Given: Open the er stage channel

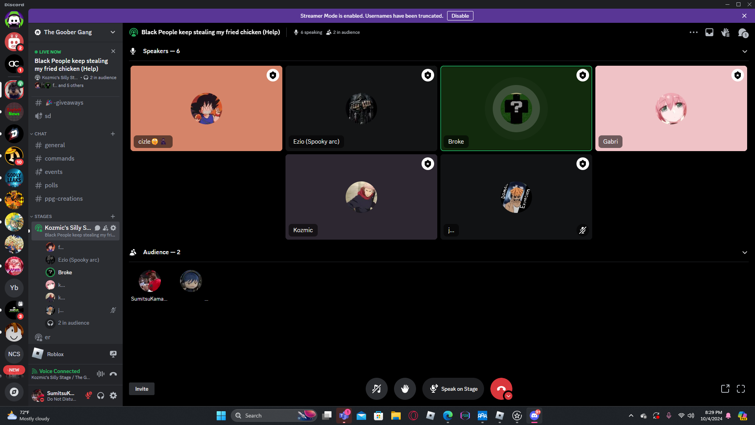Looking at the screenshot, I should coord(75,337).
